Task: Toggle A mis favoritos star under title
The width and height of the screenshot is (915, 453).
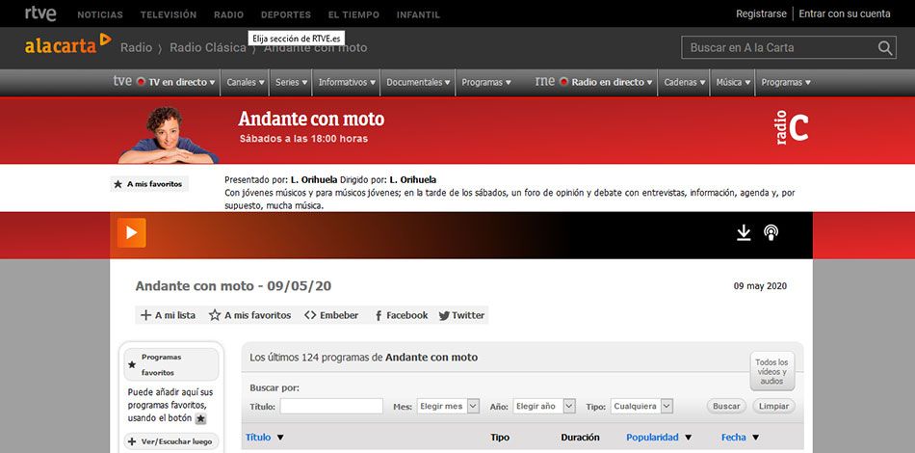Action: tap(249, 315)
